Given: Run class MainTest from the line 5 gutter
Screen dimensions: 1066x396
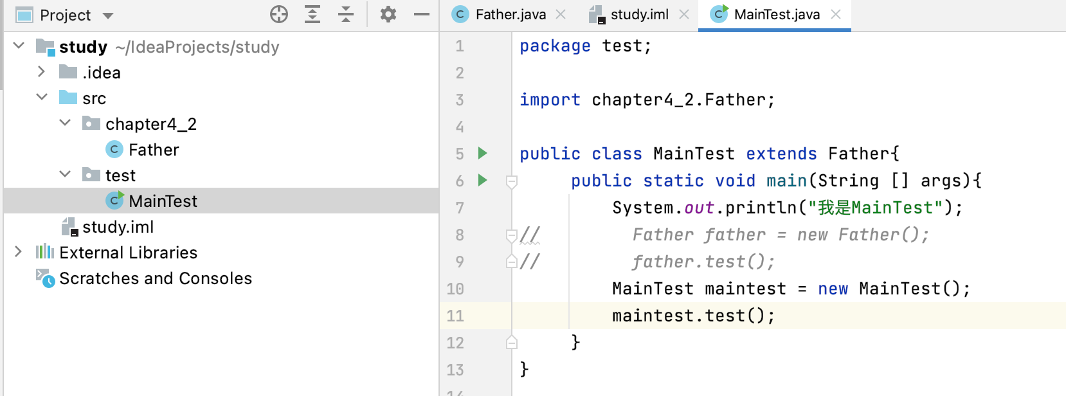Looking at the screenshot, I should click(483, 153).
